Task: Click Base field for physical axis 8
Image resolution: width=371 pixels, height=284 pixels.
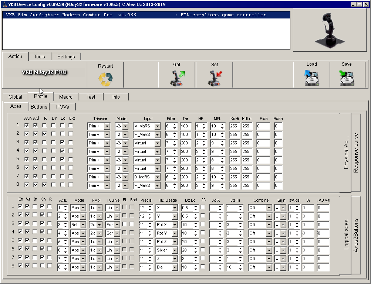Action: point(278,186)
